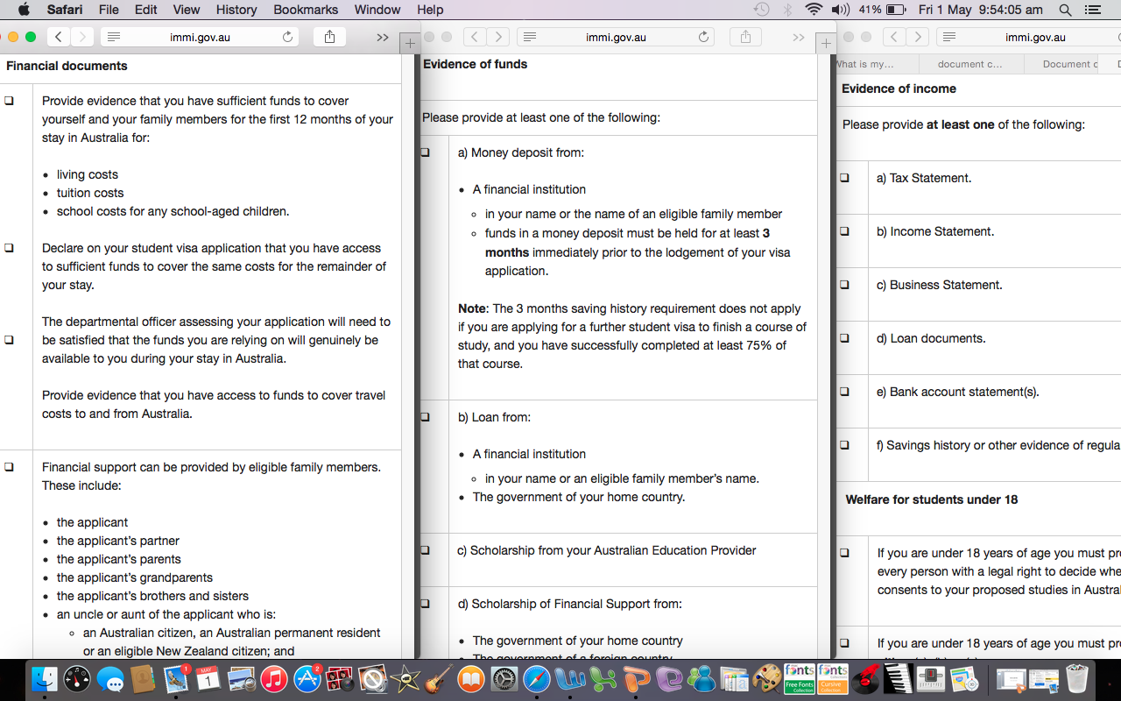Click the new tab plus button in the leftmost window
The image size is (1121, 701).
[x=409, y=43]
